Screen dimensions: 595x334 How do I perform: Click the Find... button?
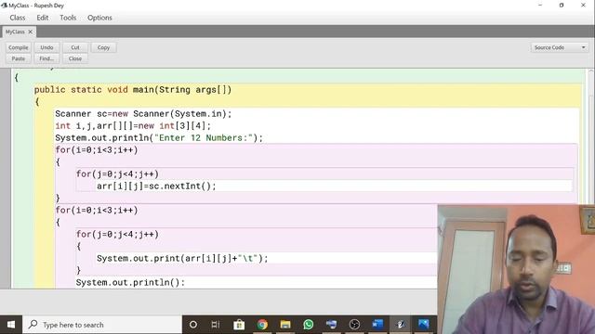click(46, 58)
